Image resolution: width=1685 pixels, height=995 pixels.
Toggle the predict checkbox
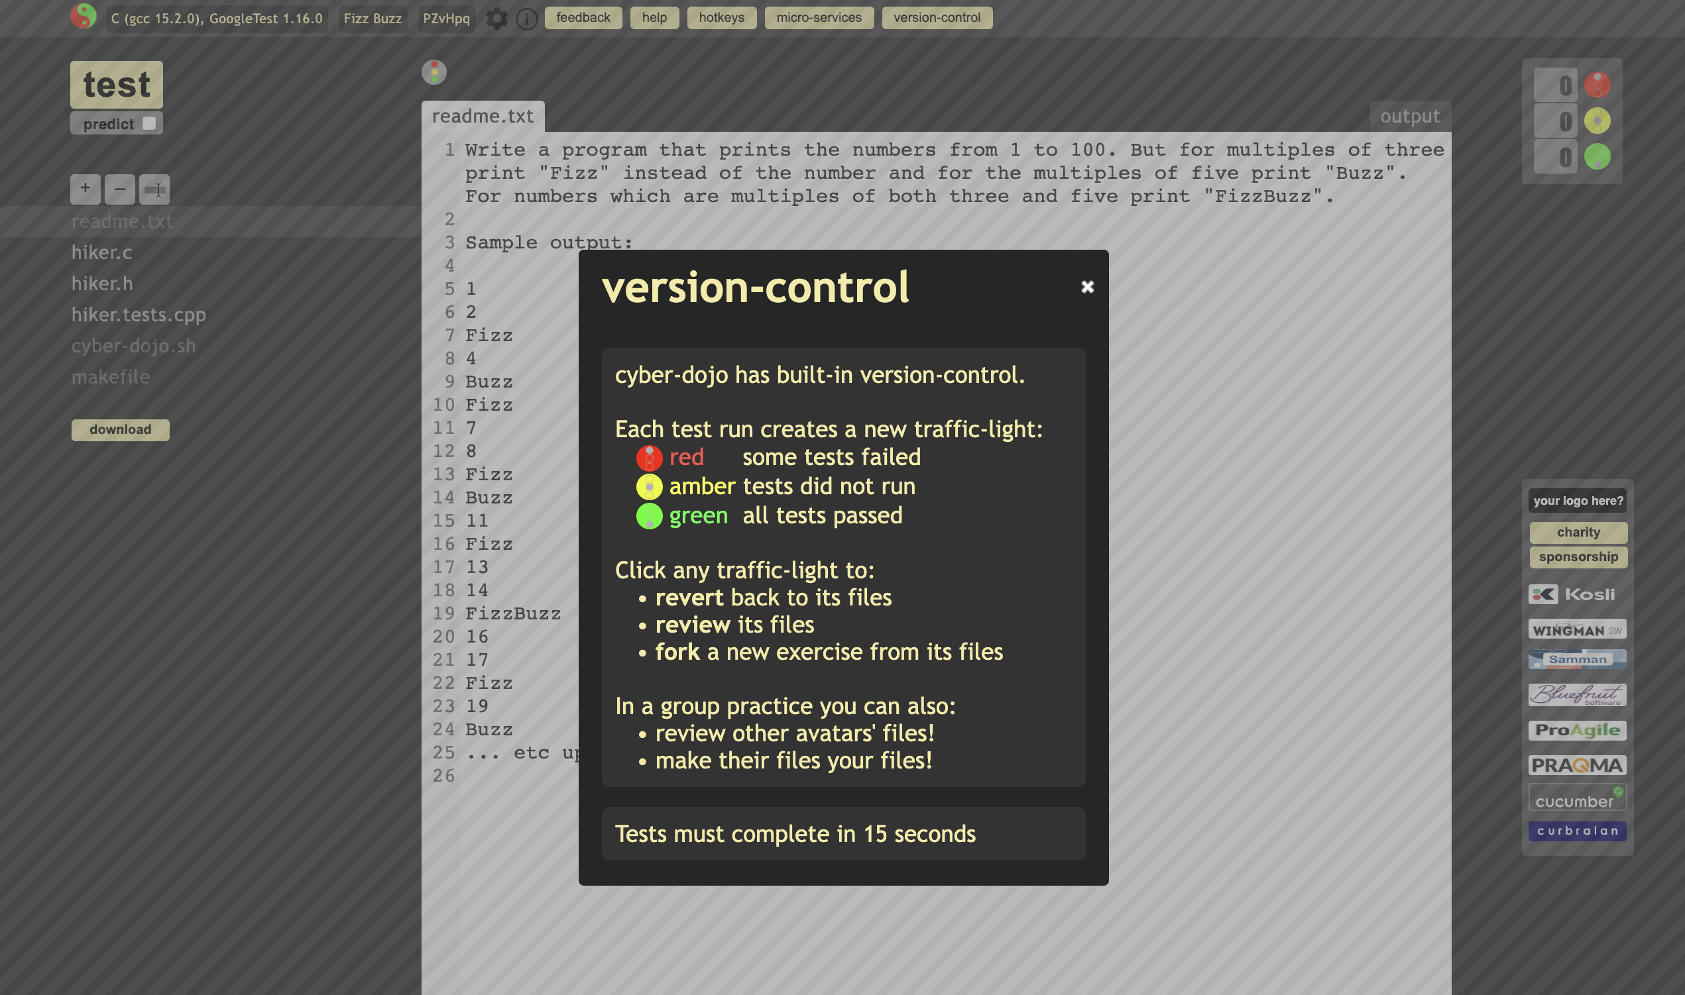pos(149,123)
